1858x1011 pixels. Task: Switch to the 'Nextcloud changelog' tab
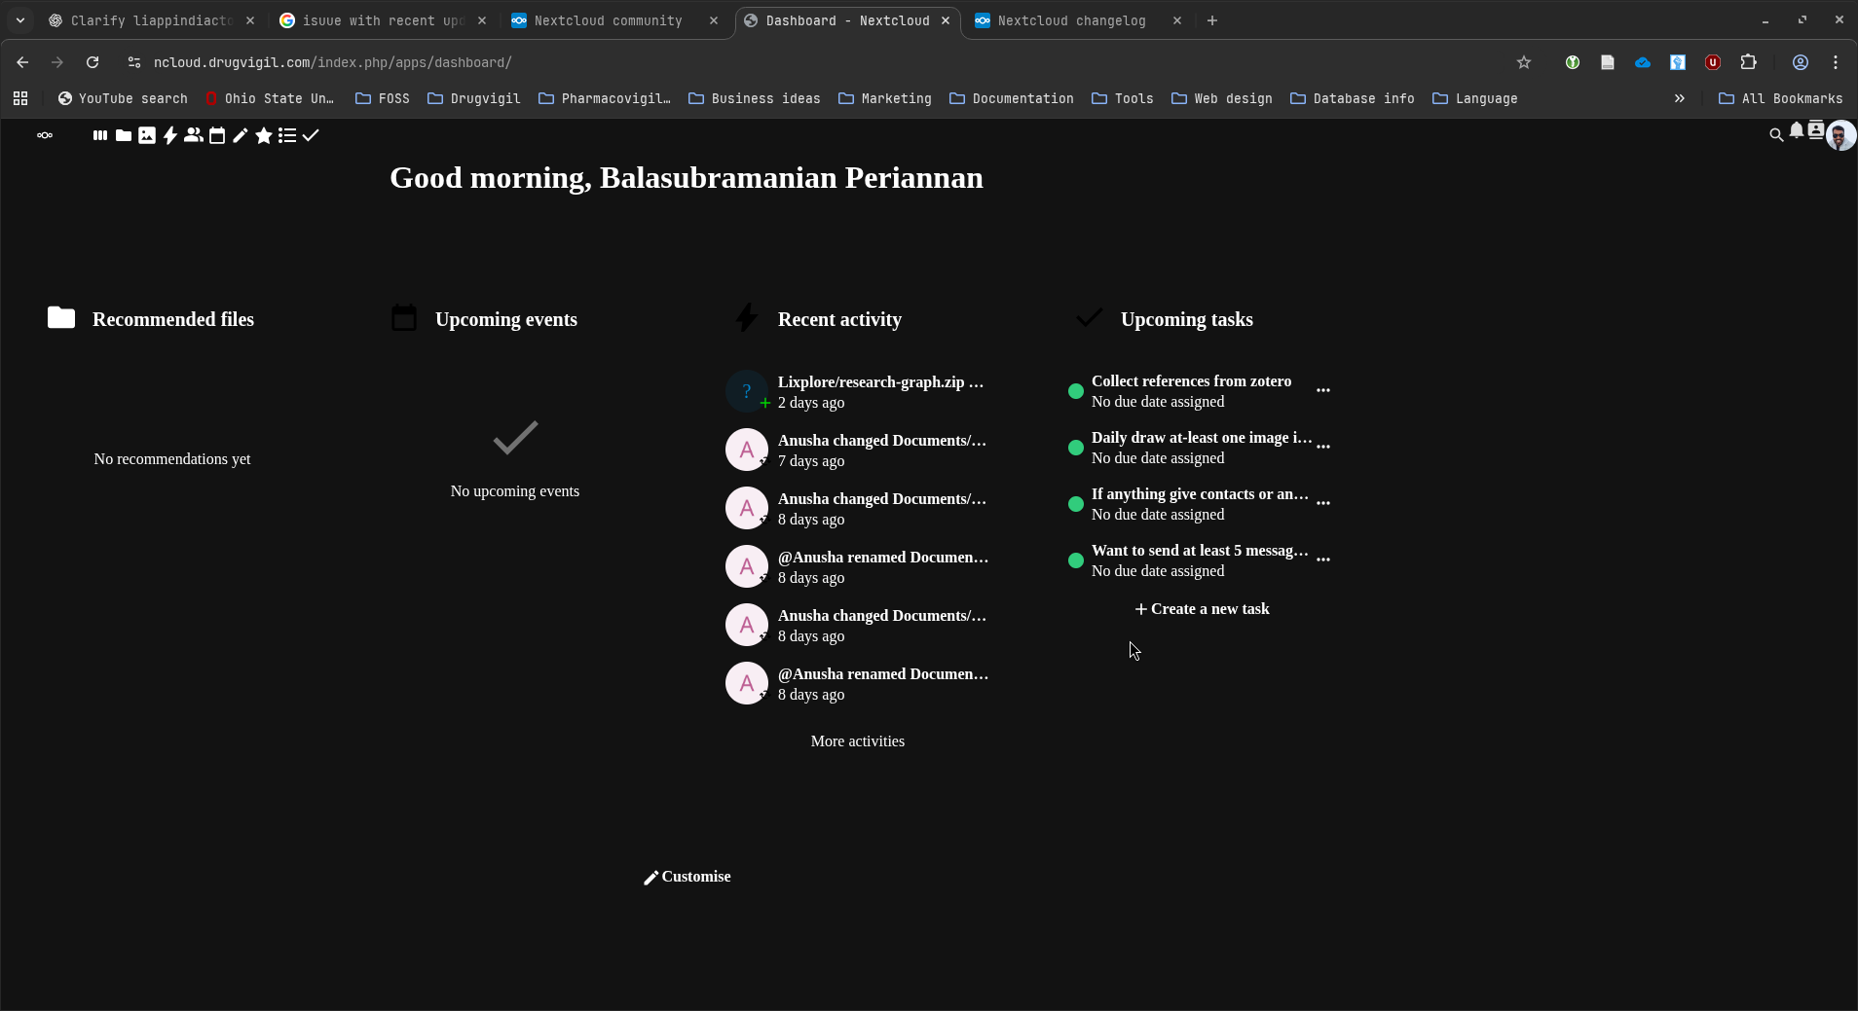pyautogui.click(x=1071, y=20)
